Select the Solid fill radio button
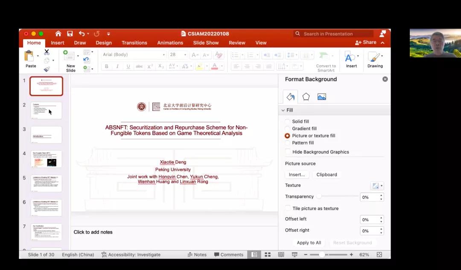This screenshot has width=461, height=270. click(x=287, y=121)
